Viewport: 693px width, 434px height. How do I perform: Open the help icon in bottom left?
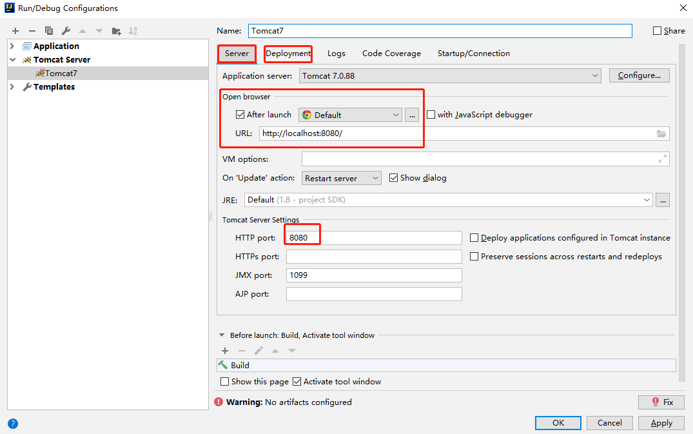click(13, 424)
